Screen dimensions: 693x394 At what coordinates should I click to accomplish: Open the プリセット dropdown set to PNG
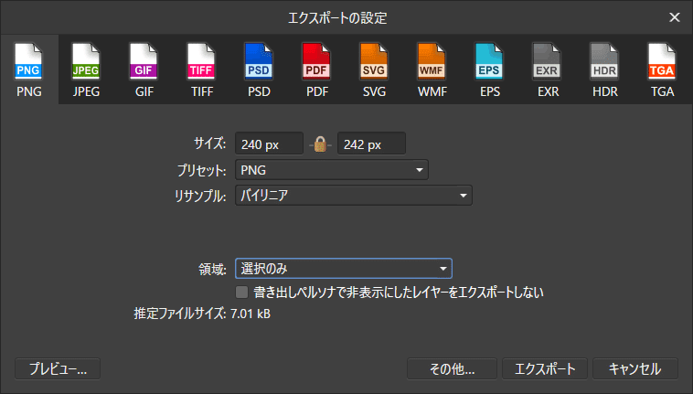point(332,170)
